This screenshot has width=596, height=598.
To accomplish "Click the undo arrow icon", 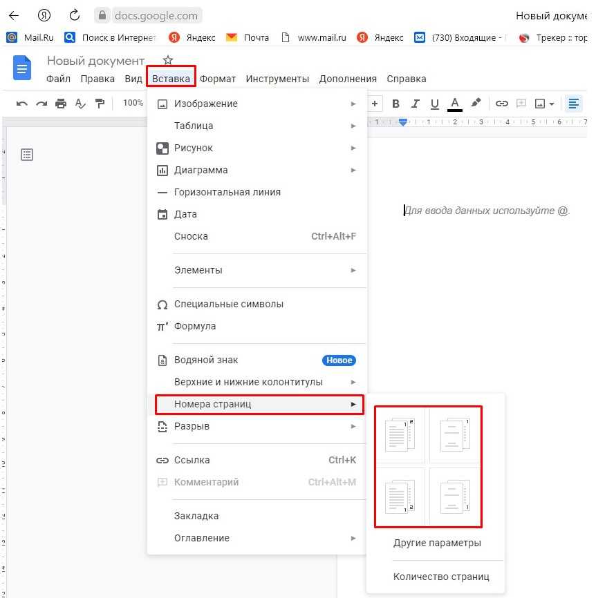I will coord(21,104).
